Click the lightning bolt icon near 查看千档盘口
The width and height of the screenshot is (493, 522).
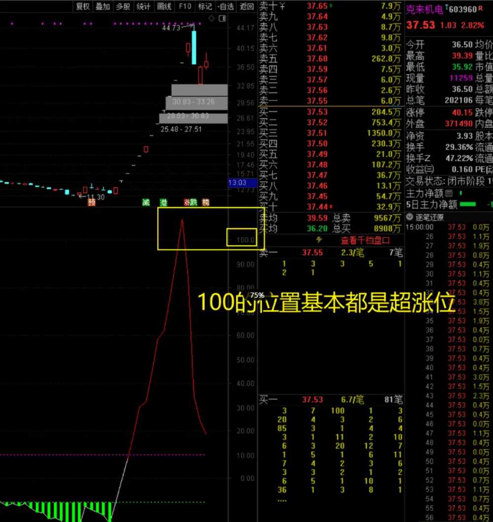[319, 240]
